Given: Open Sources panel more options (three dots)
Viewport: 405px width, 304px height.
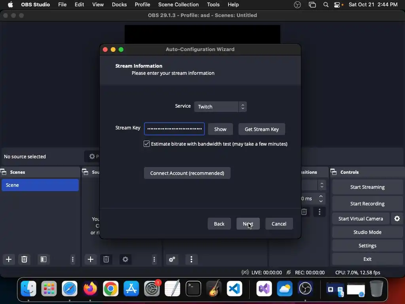Looking at the screenshot, I should pos(154,259).
